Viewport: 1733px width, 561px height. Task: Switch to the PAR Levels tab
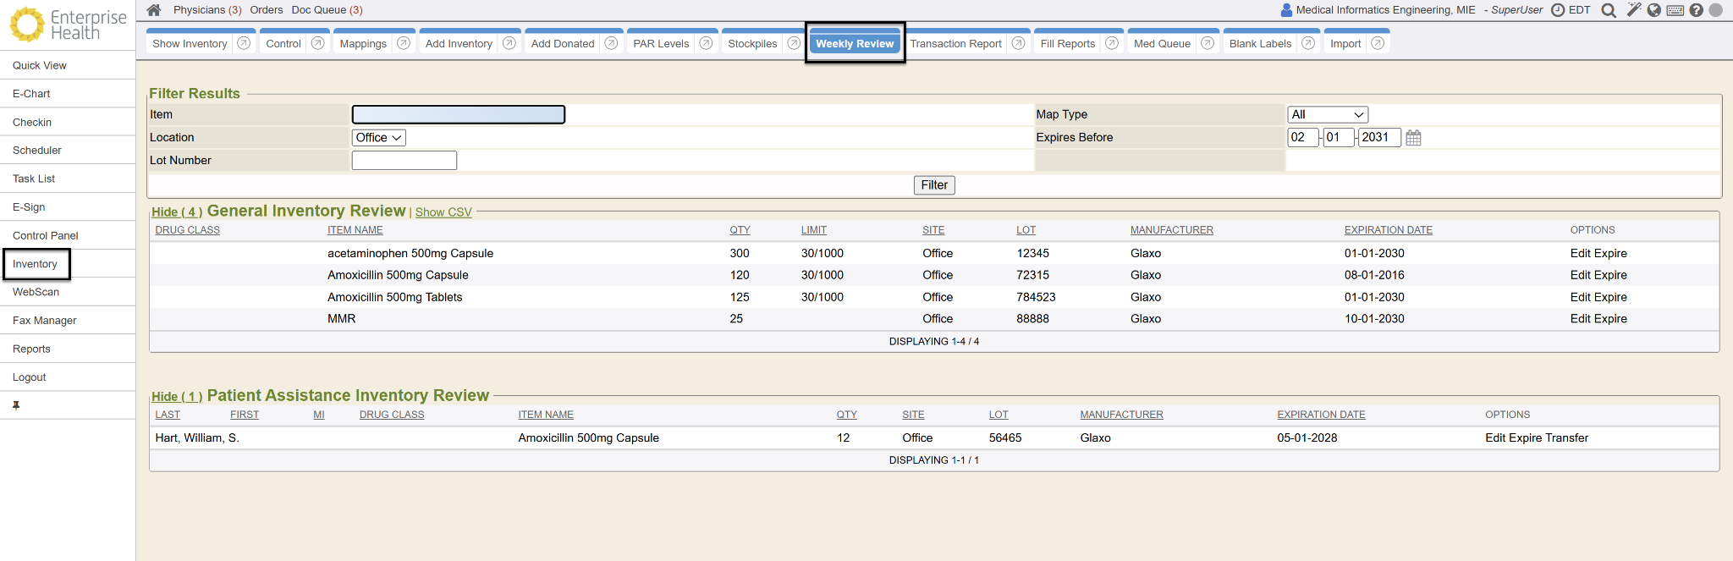tap(660, 44)
